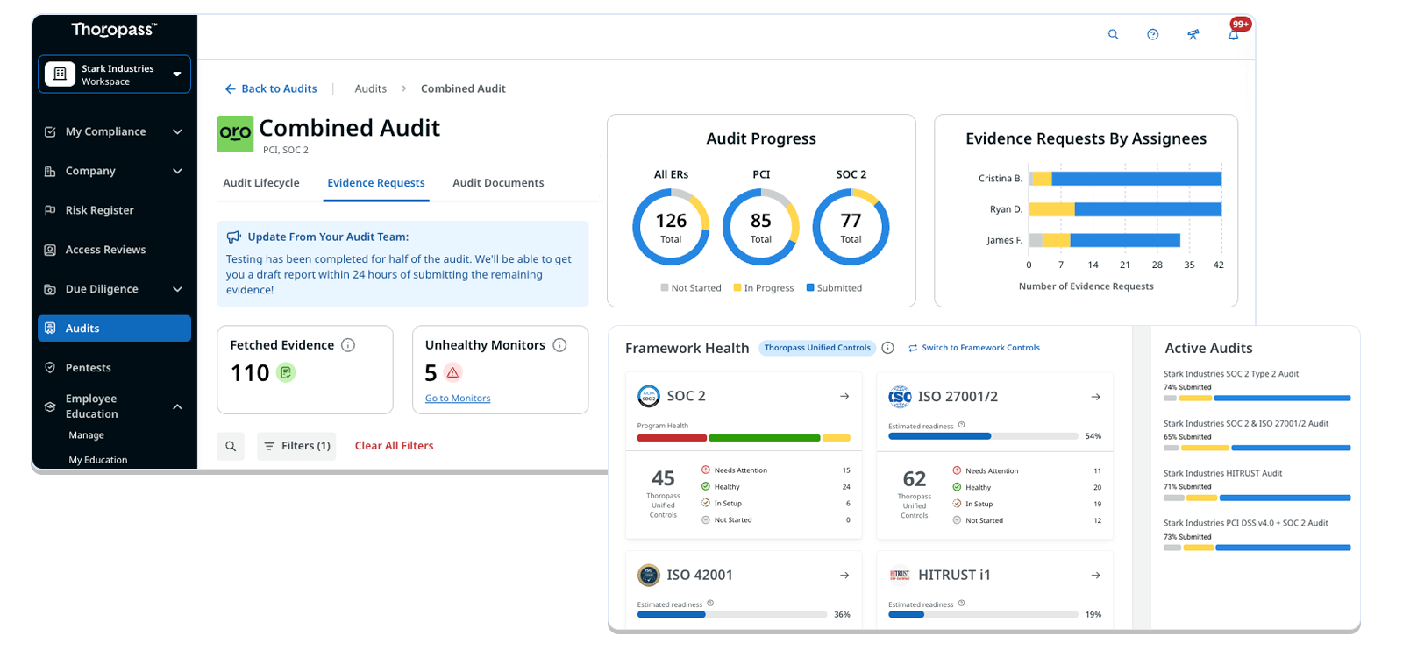Click the Stark Industries workspace building icon

[x=60, y=74]
